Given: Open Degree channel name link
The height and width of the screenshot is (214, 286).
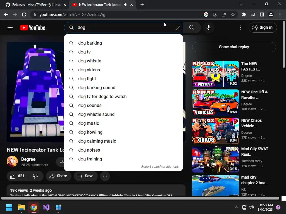Looking at the screenshot, I should (28, 159).
